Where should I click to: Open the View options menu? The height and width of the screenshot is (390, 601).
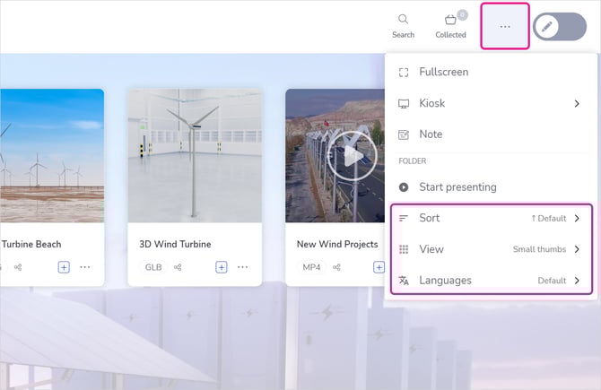pos(491,249)
